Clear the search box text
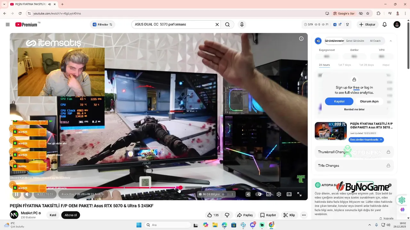 (217, 25)
